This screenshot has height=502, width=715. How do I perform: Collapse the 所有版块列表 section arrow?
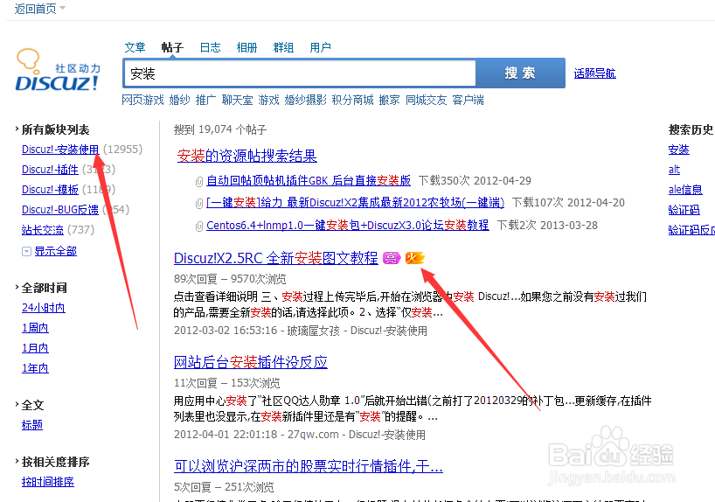coord(17,129)
